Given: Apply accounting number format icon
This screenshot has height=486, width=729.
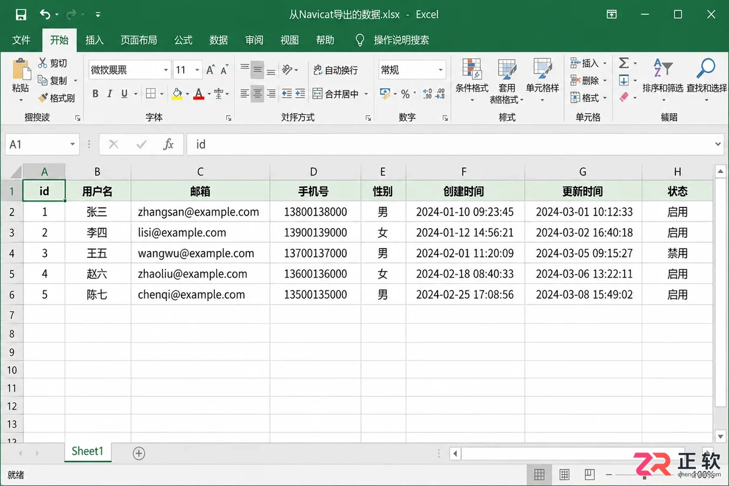Looking at the screenshot, I should pyautogui.click(x=385, y=94).
